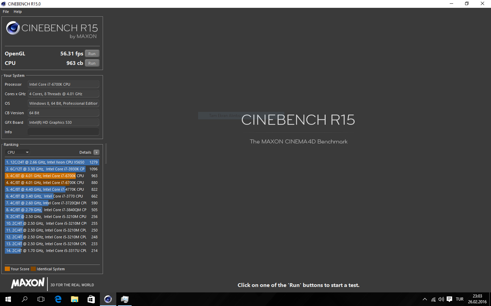Select ranking row 9 with score 256
Image resolution: width=491 pixels, height=306 pixels.
(52, 217)
